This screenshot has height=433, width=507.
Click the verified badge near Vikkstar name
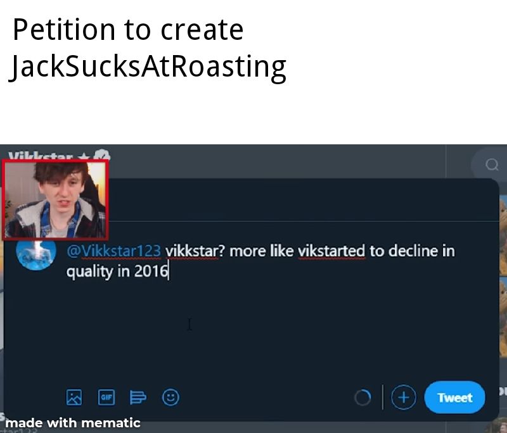[103, 155]
